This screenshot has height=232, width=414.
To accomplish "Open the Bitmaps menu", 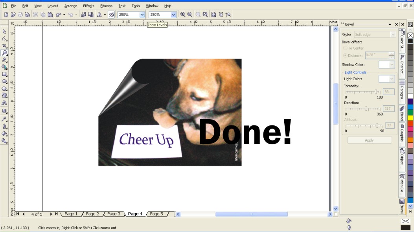I will point(106,6).
